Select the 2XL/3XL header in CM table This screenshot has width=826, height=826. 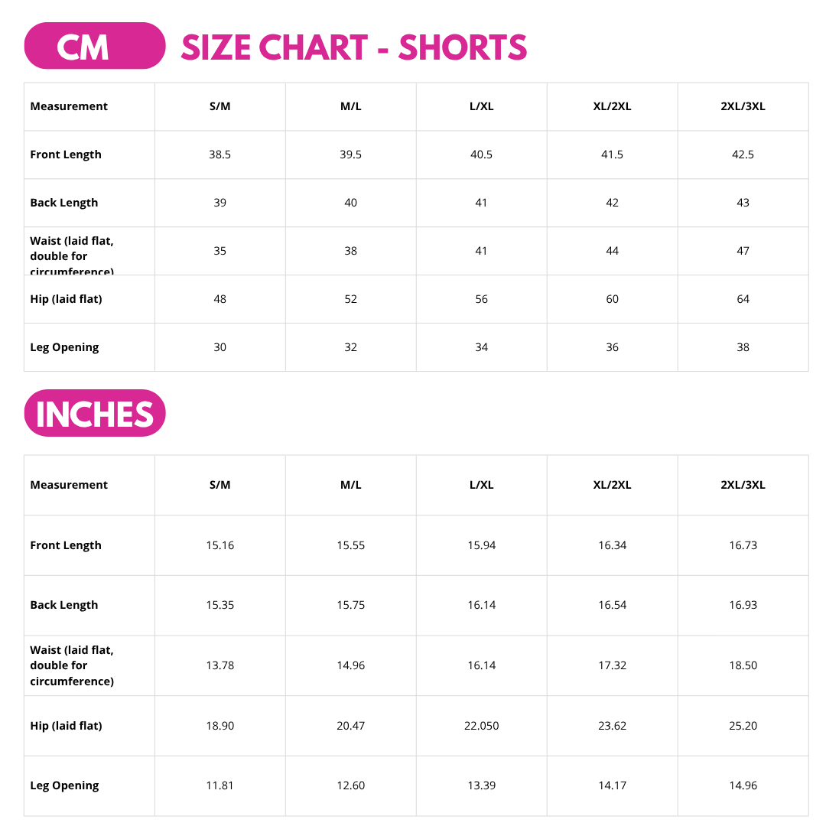(x=743, y=106)
